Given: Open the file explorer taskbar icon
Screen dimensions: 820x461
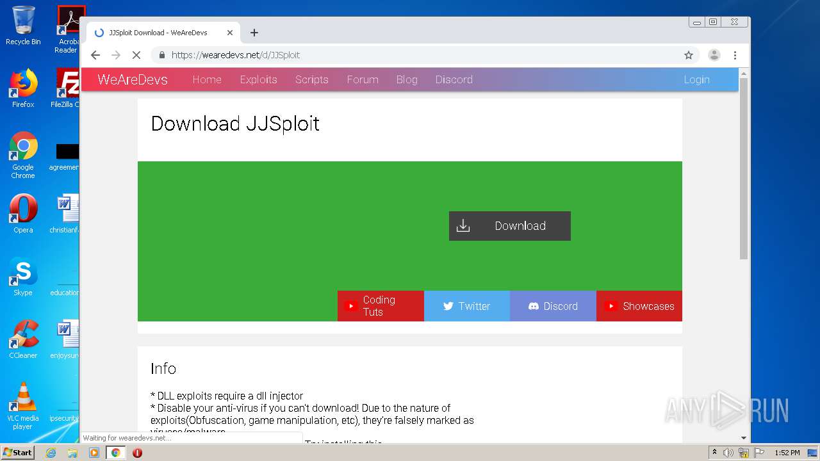Looking at the screenshot, I should tap(72, 453).
